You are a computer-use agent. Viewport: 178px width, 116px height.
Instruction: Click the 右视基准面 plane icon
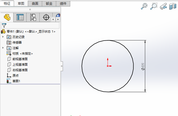[9, 70]
